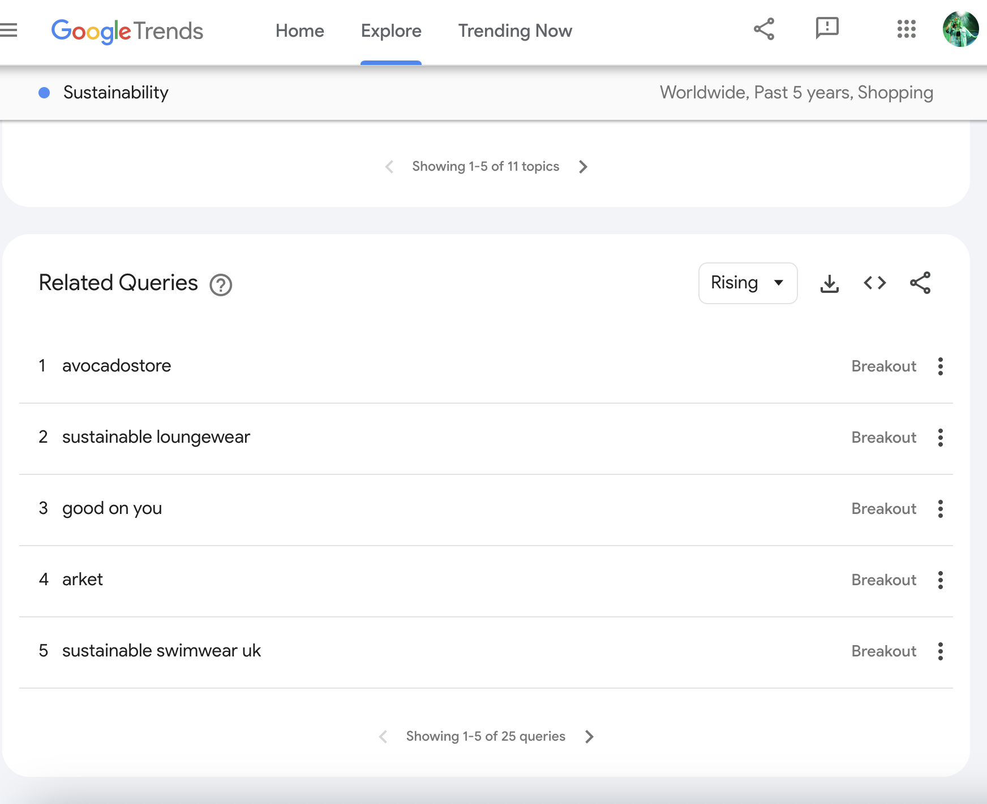This screenshot has height=804, width=987.
Task: Click the blue Sustainability term dot
Action: (x=44, y=93)
